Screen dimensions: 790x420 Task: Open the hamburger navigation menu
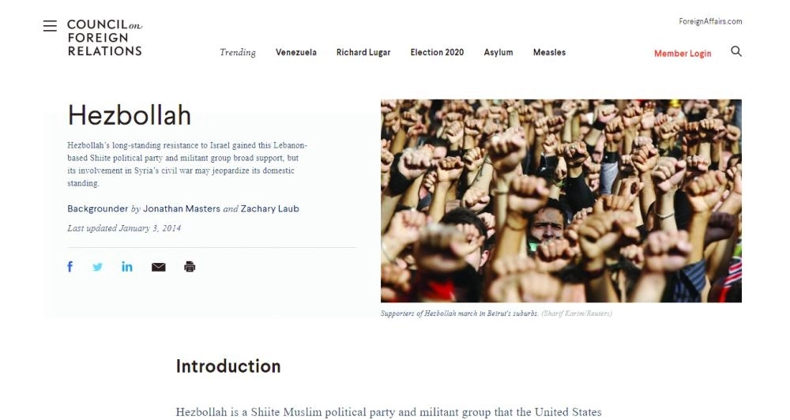click(x=50, y=26)
